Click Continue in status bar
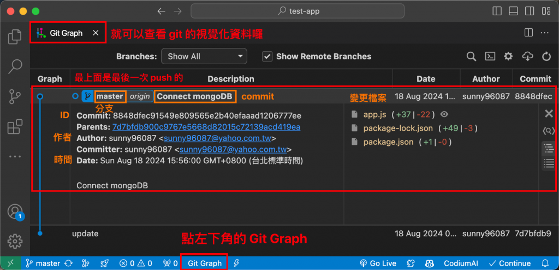Viewport: 559px width, 270px height. [510, 263]
